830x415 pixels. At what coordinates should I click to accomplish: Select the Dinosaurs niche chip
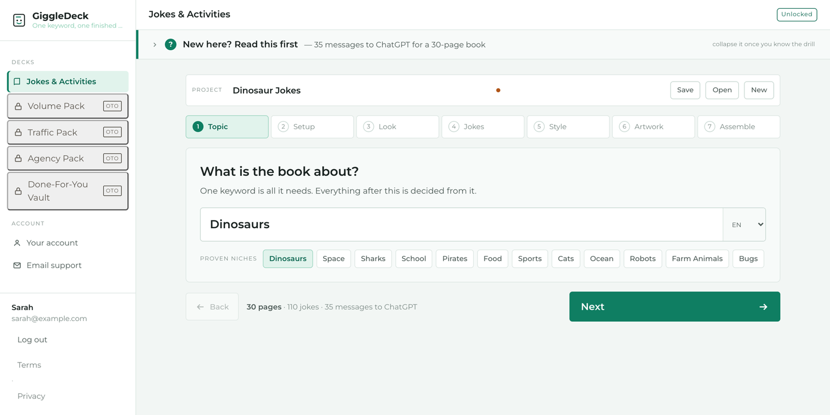pos(288,259)
